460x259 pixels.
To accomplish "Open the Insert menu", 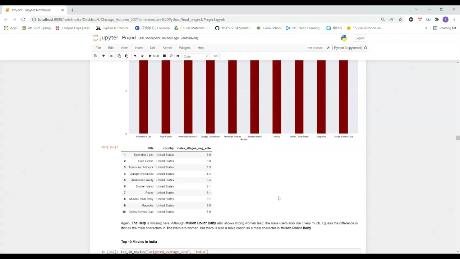I will coord(139,48).
